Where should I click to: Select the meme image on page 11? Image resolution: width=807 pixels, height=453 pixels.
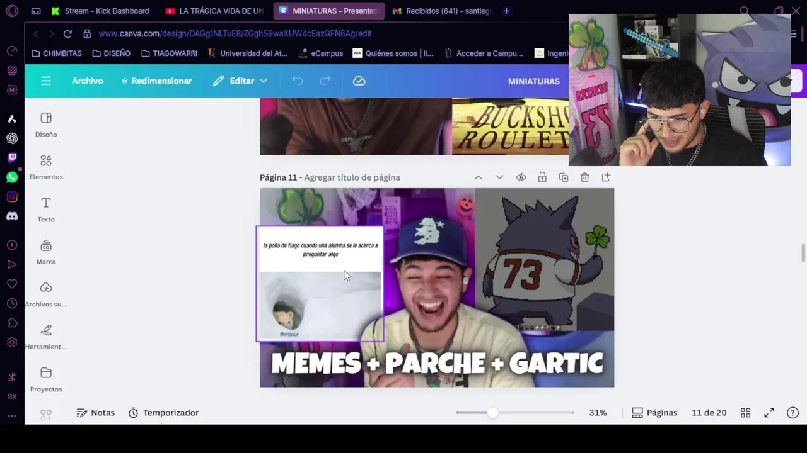(x=320, y=284)
